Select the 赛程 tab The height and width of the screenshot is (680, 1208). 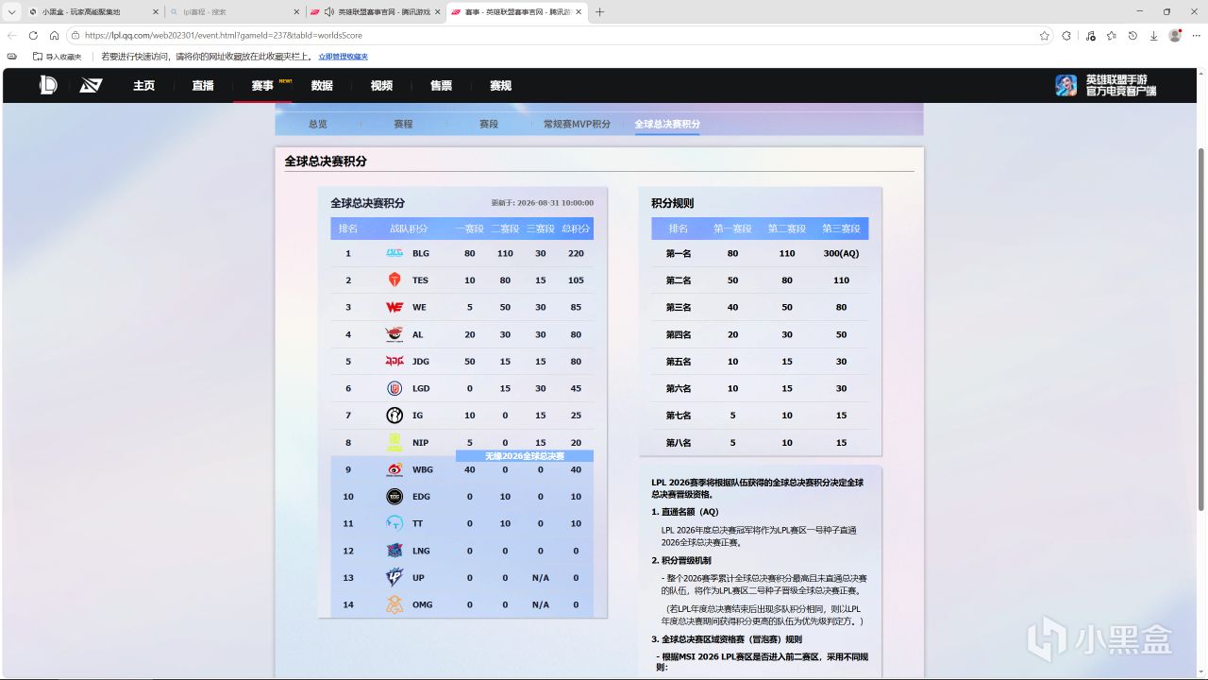click(x=403, y=124)
